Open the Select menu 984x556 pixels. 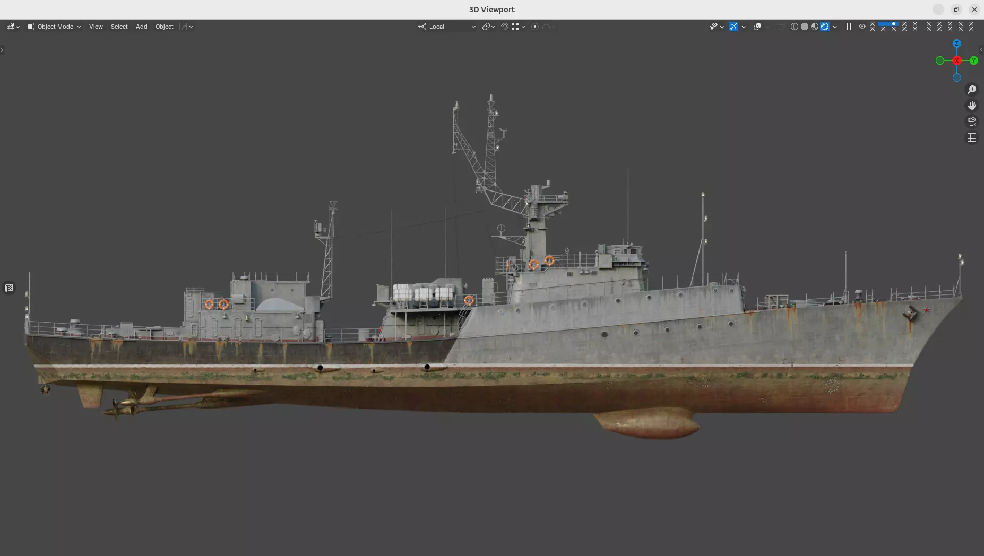[119, 27]
